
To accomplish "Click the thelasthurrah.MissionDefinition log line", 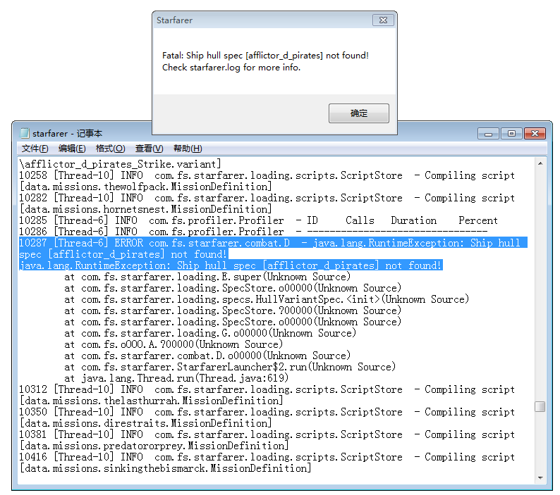I will 151,401.
